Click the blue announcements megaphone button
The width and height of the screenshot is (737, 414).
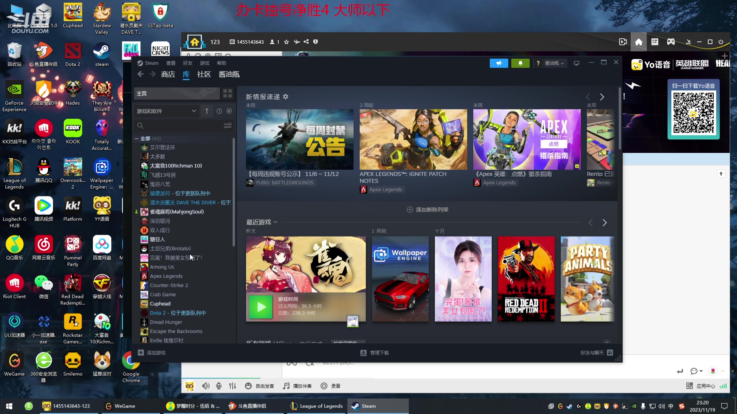point(499,63)
